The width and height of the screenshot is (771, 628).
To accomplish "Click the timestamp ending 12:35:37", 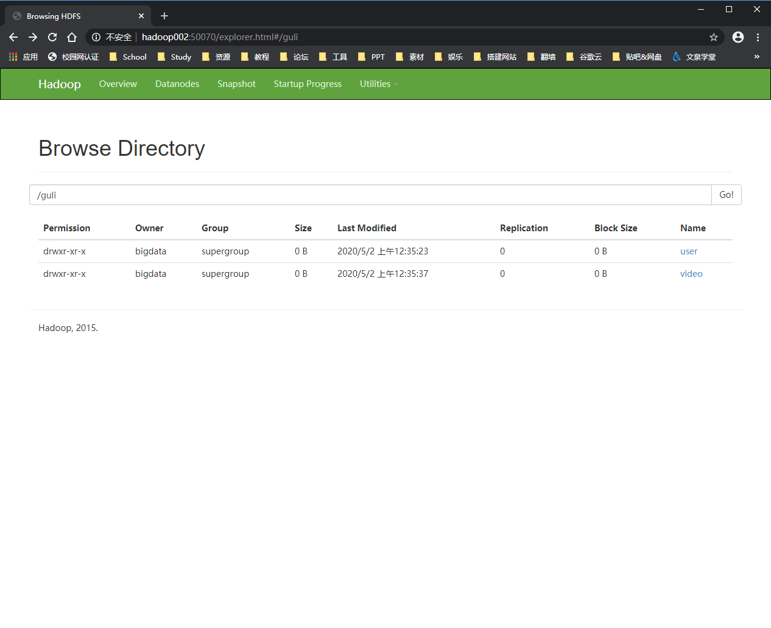I will tap(382, 274).
